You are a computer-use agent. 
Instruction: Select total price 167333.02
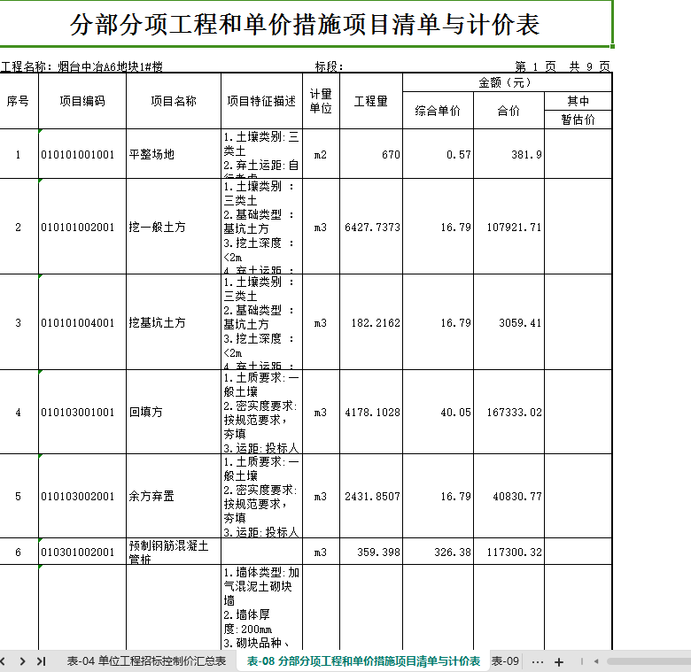point(509,412)
